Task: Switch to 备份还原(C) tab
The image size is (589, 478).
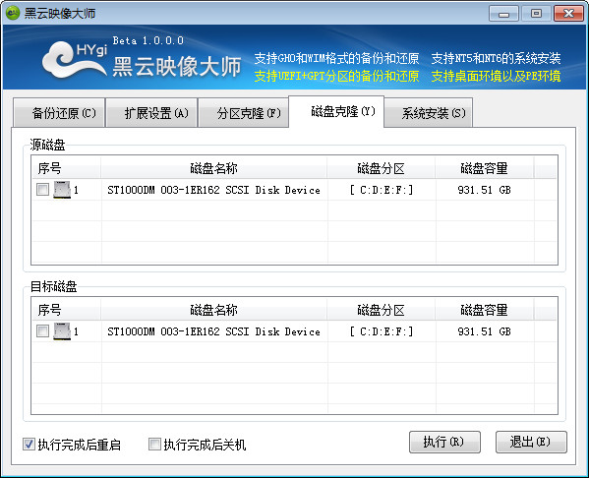Action: [x=59, y=113]
